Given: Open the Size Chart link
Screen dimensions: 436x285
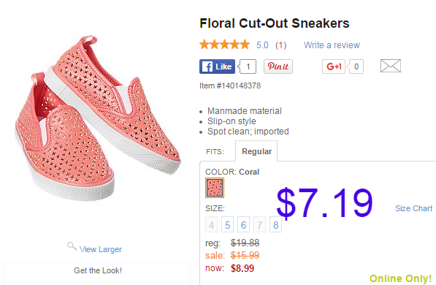Looking at the screenshot, I should [413, 208].
